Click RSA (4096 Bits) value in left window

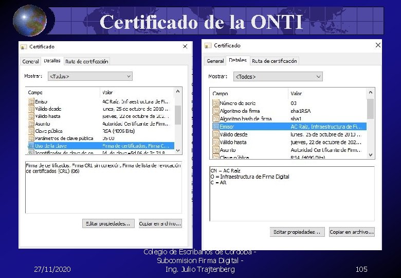coord(119,131)
